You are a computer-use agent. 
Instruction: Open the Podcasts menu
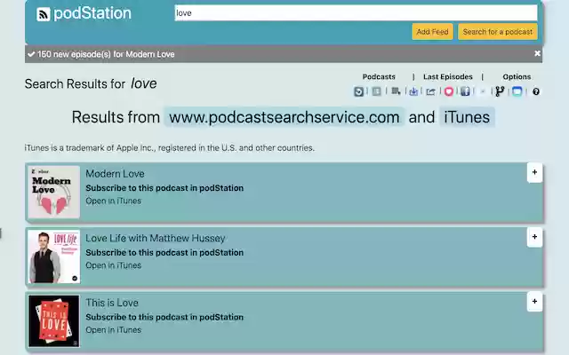coord(379,77)
